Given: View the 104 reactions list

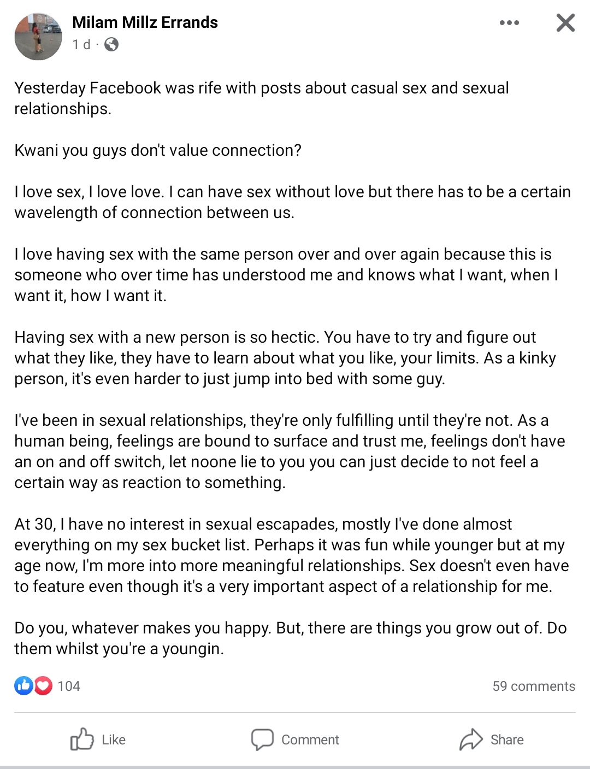Looking at the screenshot, I should pos(69,686).
